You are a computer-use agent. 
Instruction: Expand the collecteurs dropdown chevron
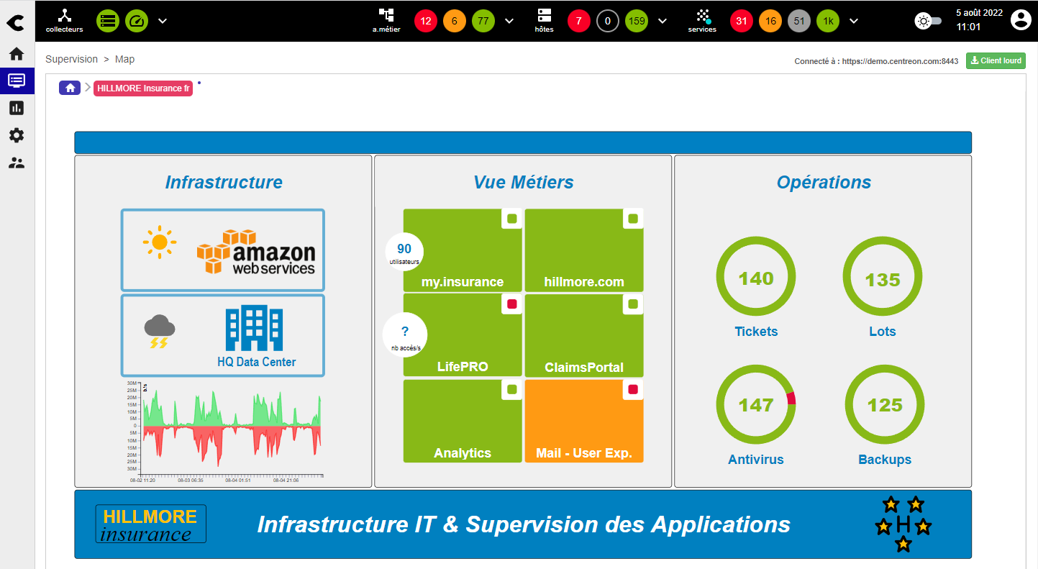tap(163, 21)
